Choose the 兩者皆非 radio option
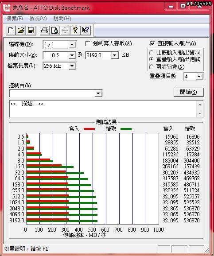The height and width of the screenshot is (256, 214). coord(151,66)
